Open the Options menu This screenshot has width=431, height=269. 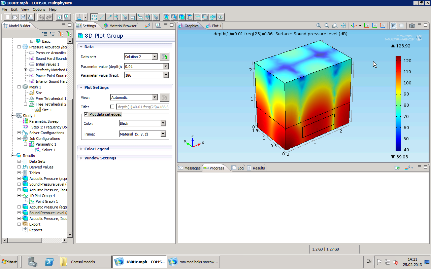pos(39,9)
